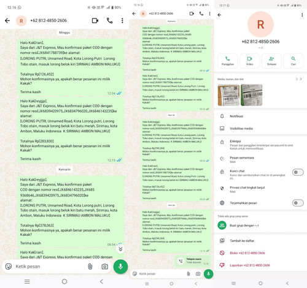Toggle Terjemahkan pesan switch
Viewport: 307px width, 288px height.
pos(298,203)
